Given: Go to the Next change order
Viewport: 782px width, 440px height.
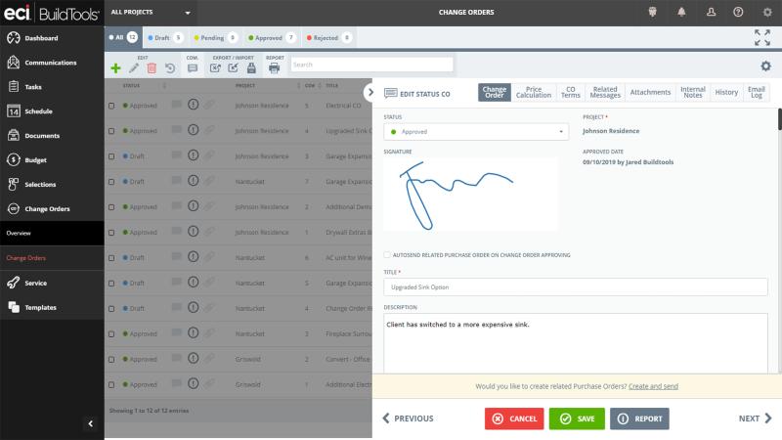Looking at the screenshot, I should (755, 418).
